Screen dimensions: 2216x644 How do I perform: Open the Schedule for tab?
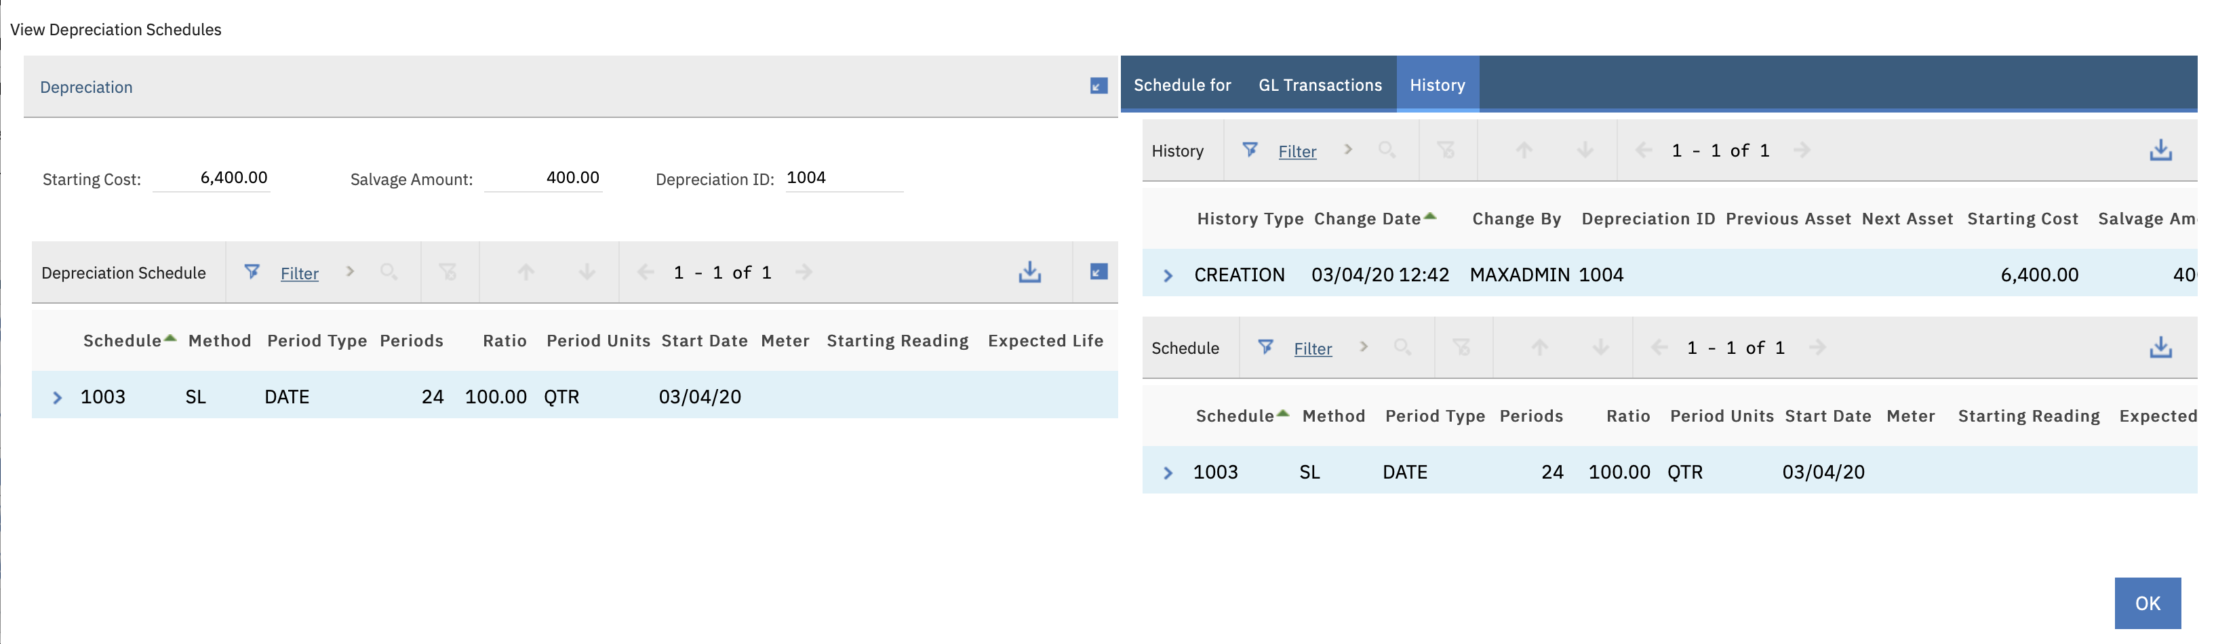tap(1183, 85)
